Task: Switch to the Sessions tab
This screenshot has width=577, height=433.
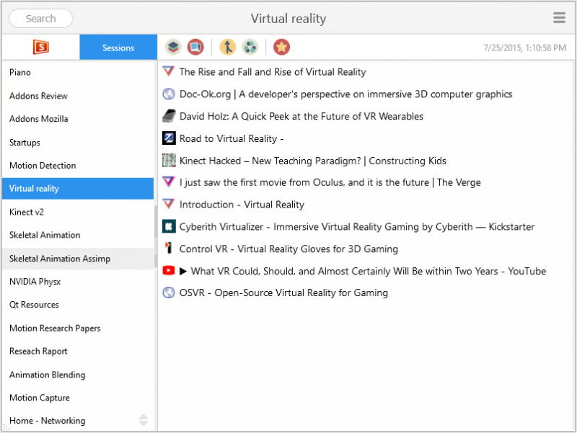Action: [x=118, y=45]
